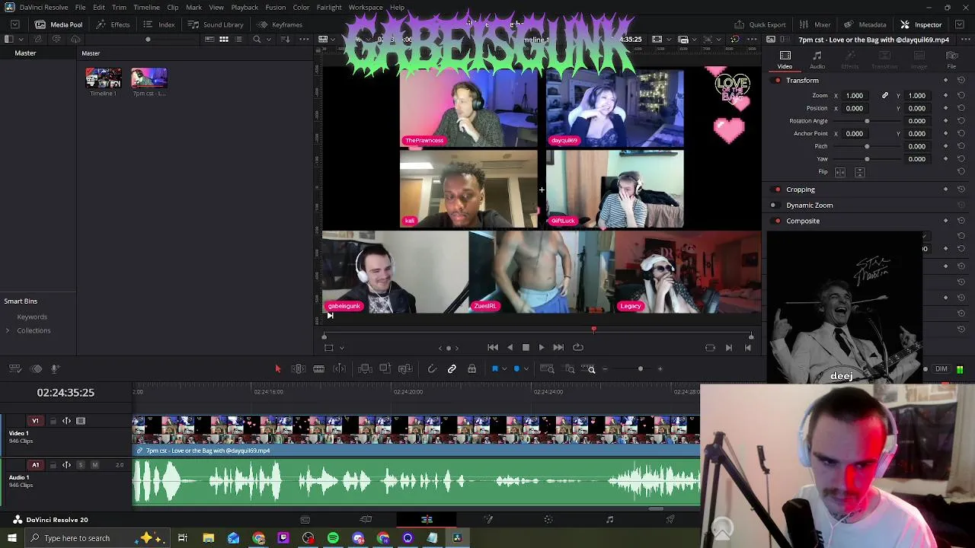This screenshot has height=548, width=975.
Task: Open the blue marker color dropdown arrow
Action: tap(526, 369)
